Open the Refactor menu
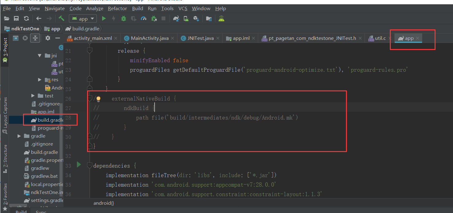 [117, 8]
